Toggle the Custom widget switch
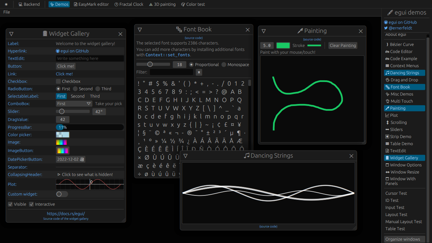432x243 pixels. pyautogui.click(x=62, y=194)
